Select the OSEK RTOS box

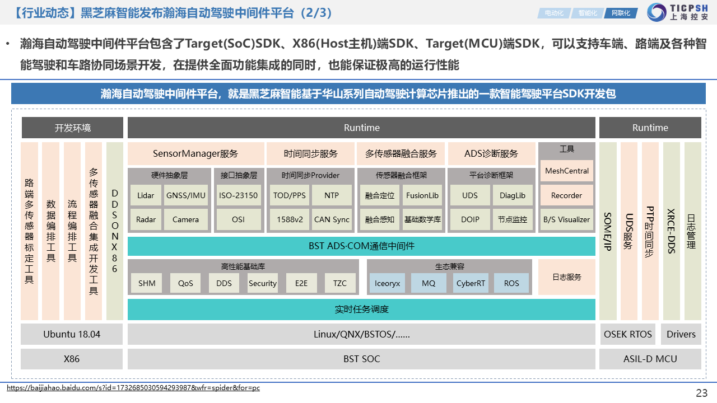pyautogui.click(x=627, y=334)
